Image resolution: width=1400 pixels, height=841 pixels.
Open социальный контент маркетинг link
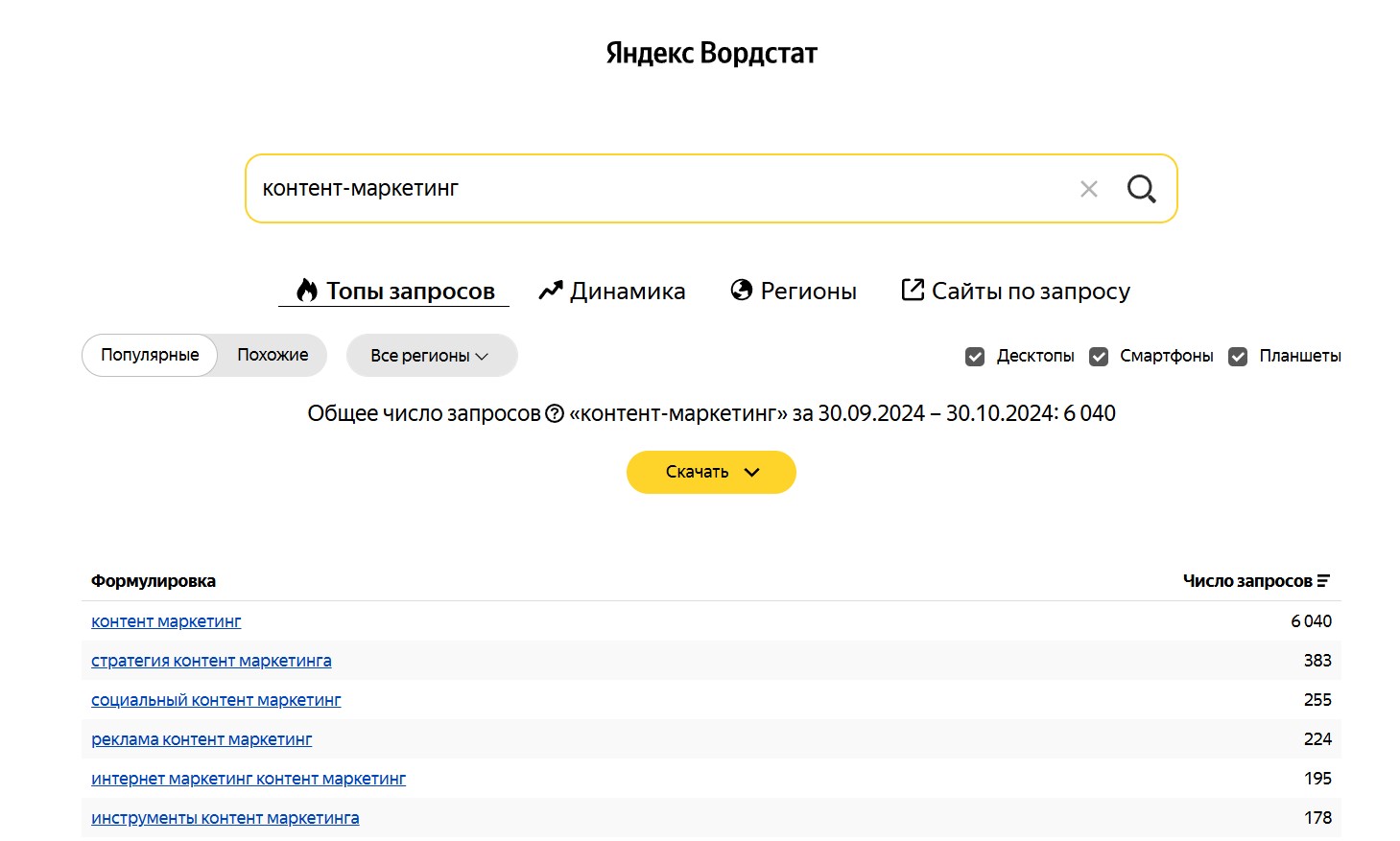(x=216, y=700)
